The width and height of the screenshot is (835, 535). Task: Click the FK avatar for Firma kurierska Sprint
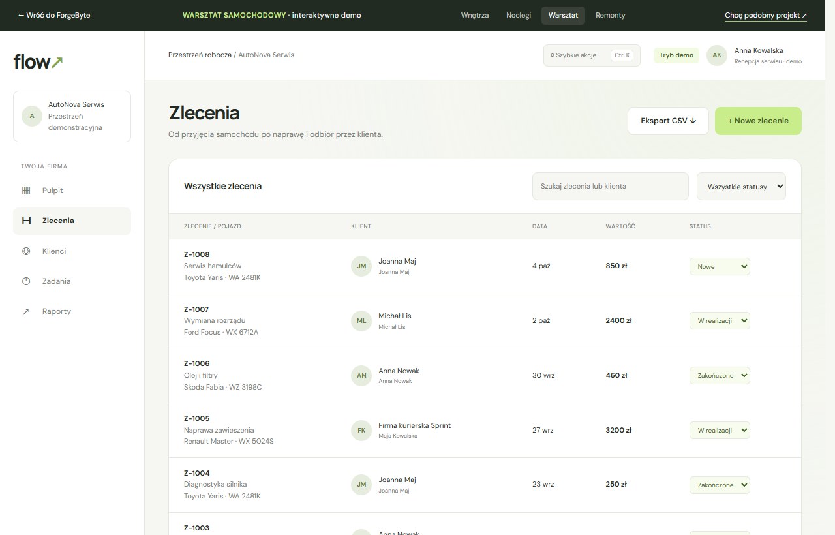361,431
